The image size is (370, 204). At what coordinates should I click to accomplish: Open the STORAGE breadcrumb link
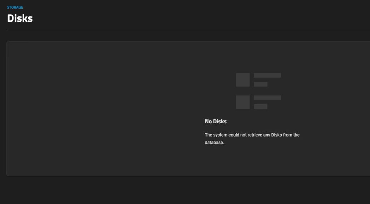15,7
